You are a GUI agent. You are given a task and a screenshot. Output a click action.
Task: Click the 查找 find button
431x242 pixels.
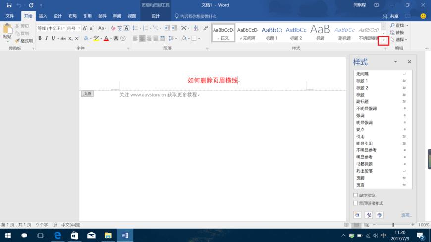pos(399,25)
